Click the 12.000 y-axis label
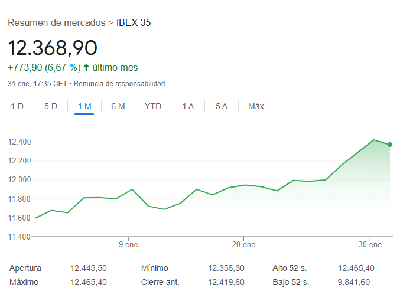413x295 pixels. coord(19,179)
